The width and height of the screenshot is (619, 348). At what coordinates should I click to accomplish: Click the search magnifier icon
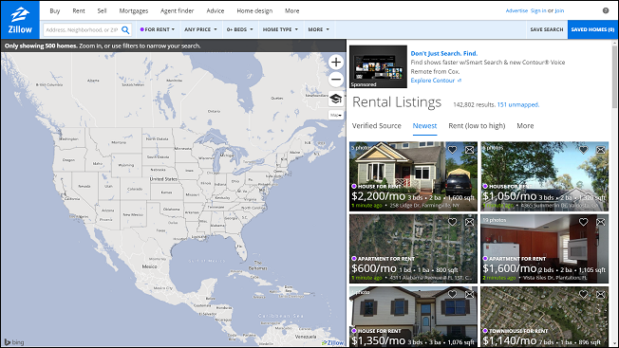pos(125,30)
